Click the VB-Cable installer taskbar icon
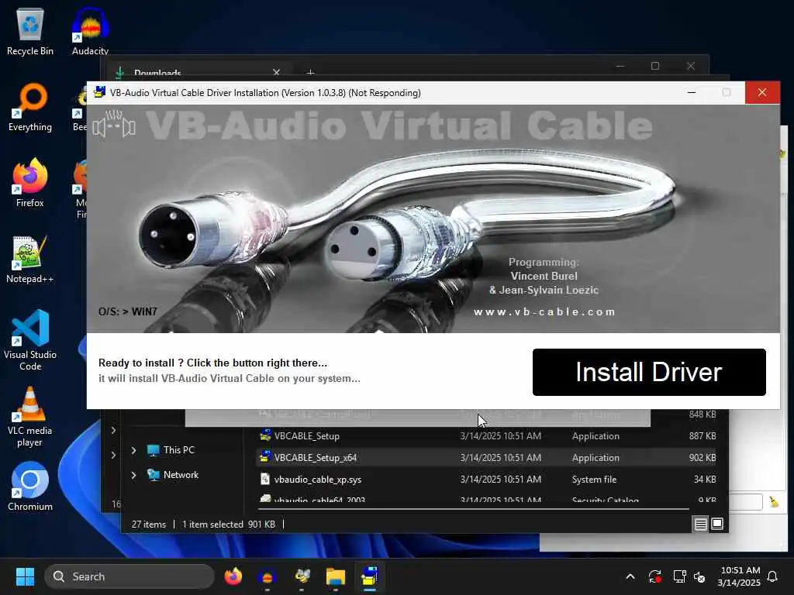The image size is (794, 595). [370, 576]
